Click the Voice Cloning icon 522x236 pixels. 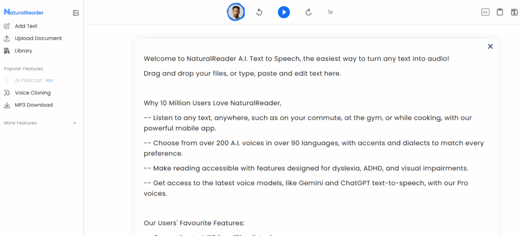[x=7, y=93]
